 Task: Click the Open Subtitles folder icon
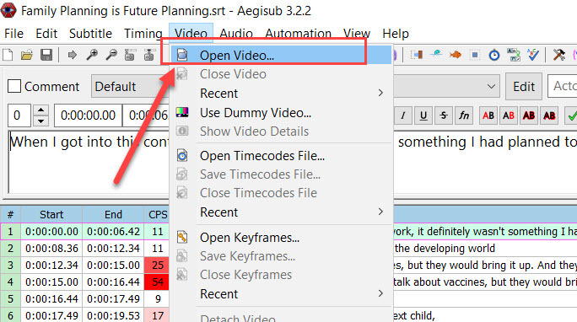tap(26, 55)
